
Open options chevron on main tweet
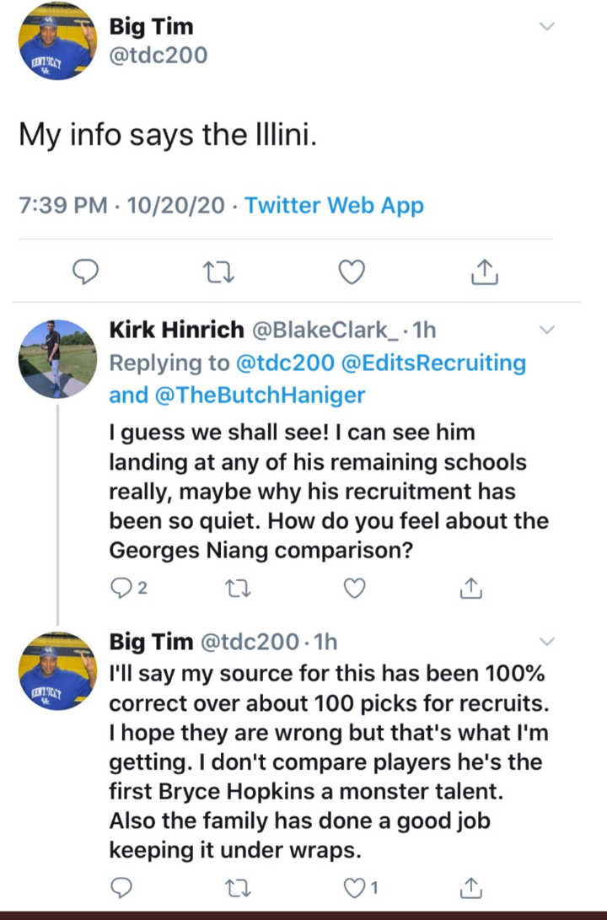coord(547,26)
